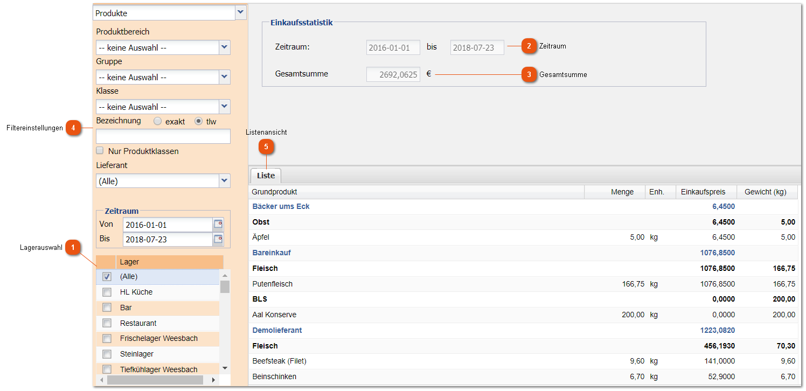806x391 pixels.
Task: Click the Lager list scroll-up arrow
Action: (225, 275)
